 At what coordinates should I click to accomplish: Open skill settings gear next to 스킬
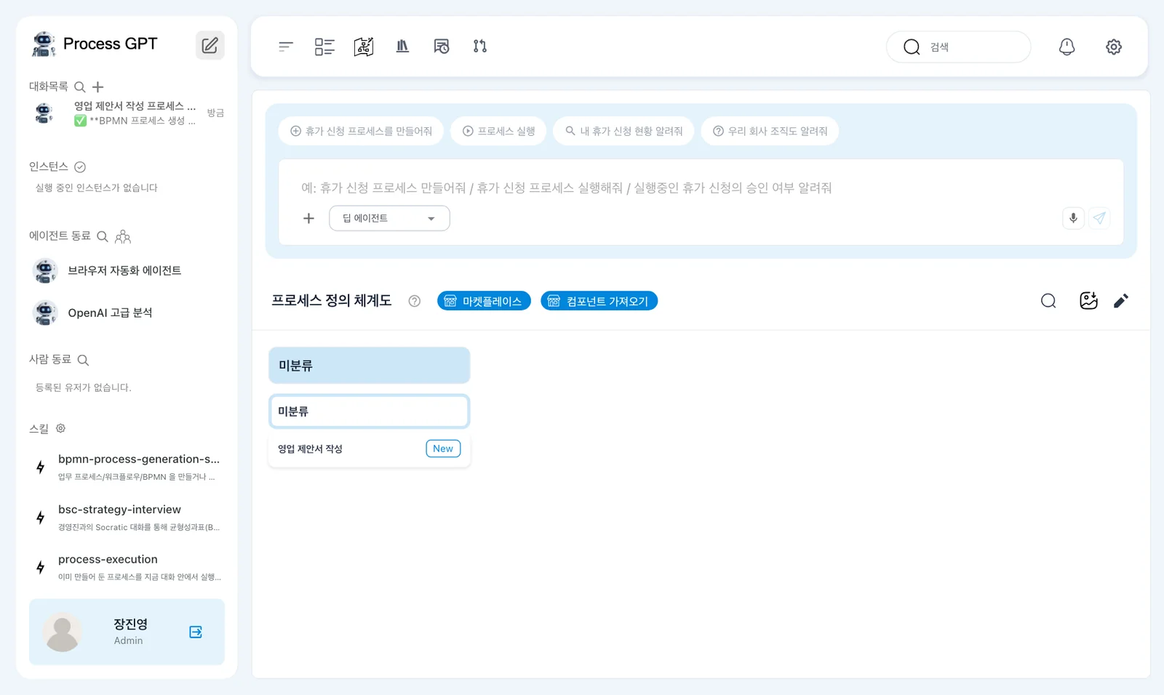click(x=61, y=428)
